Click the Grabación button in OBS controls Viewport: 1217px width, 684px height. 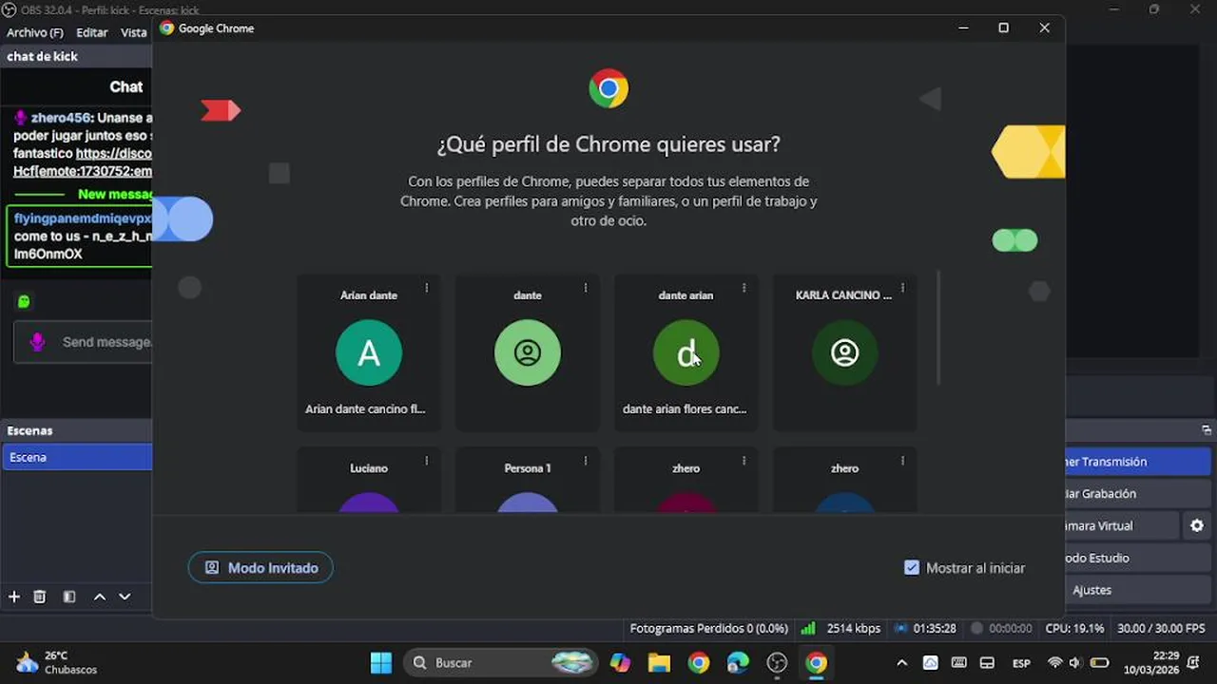click(x=1137, y=494)
